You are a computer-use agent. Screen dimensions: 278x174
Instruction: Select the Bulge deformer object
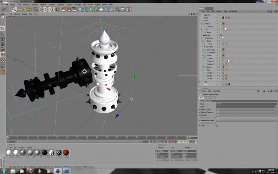209,32
